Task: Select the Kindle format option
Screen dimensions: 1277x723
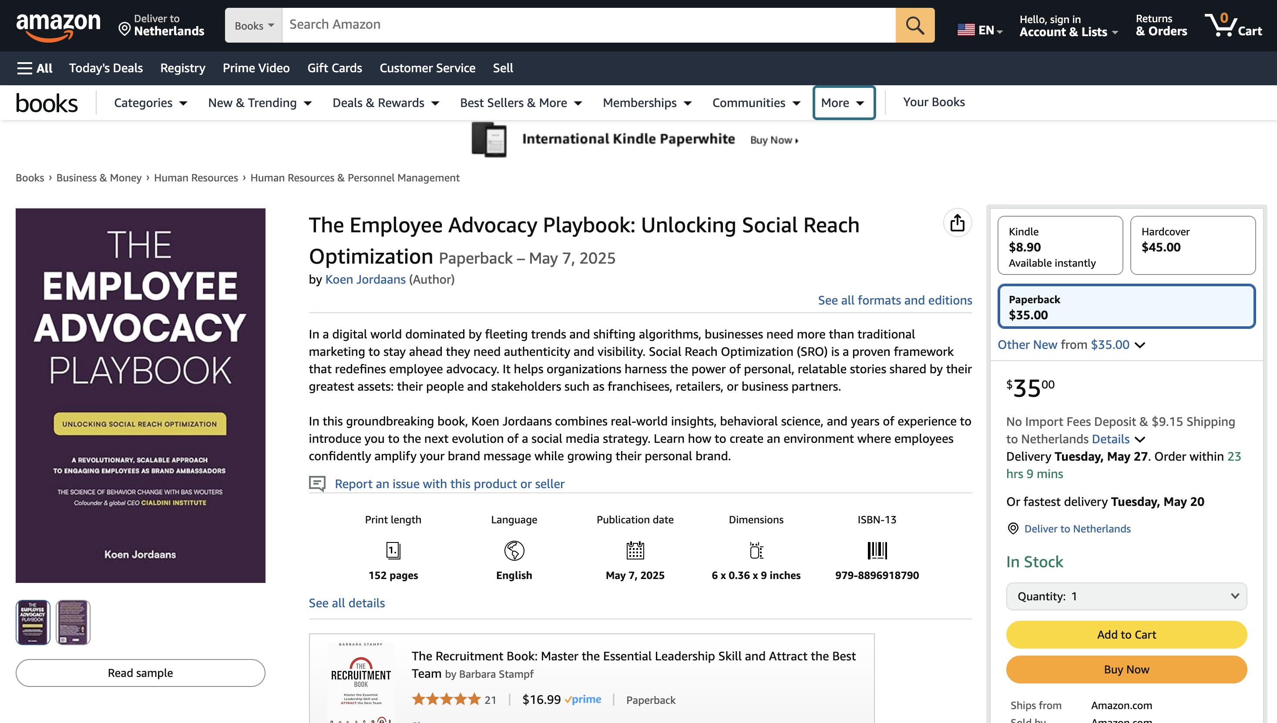Action: pos(1059,246)
